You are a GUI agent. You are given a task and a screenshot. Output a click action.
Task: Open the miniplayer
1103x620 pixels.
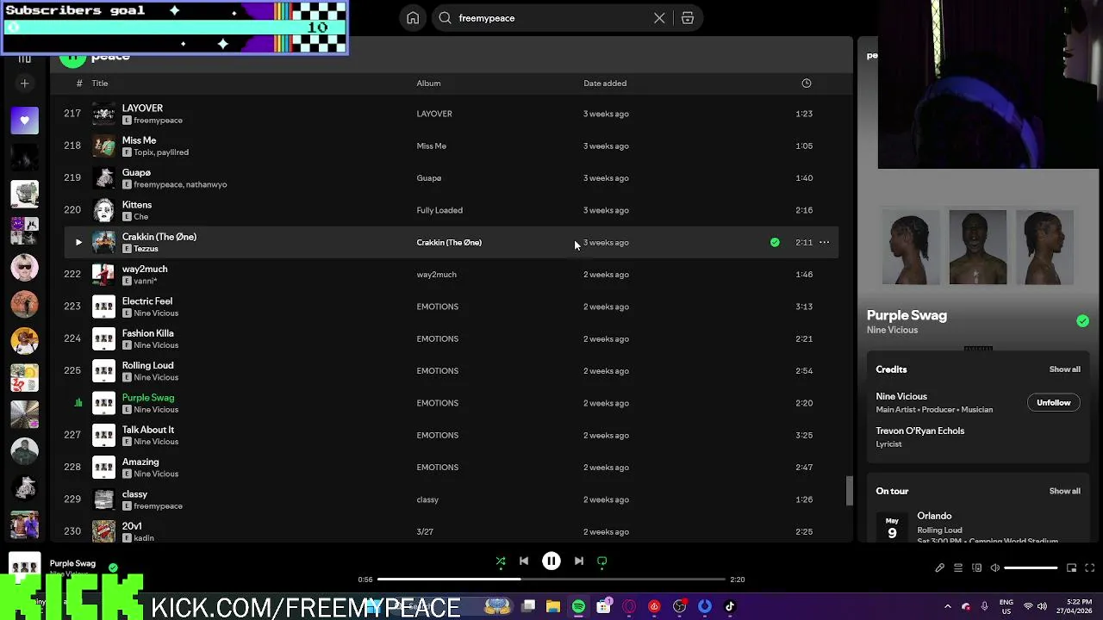point(1072,568)
